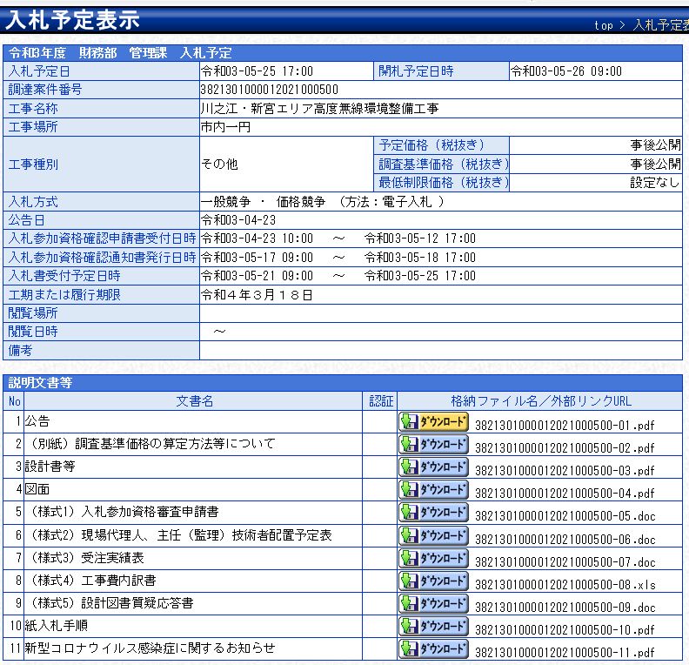This screenshot has height=665, width=689.
Task: Click download for 設計図書質疑応答書
Action: click(x=433, y=603)
